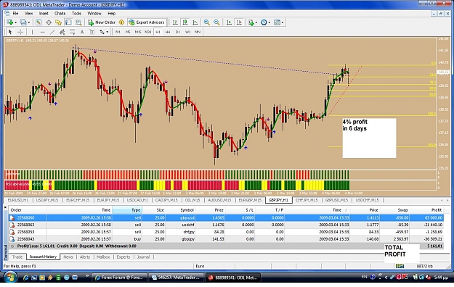Image resolution: width=454 pixels, height=287 pixels.
Task: Open the Insert menu
Action: (44, 13)
